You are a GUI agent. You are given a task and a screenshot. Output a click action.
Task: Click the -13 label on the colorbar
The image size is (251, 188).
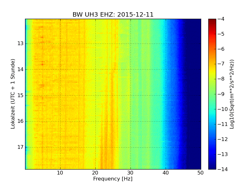pos(223,154)
